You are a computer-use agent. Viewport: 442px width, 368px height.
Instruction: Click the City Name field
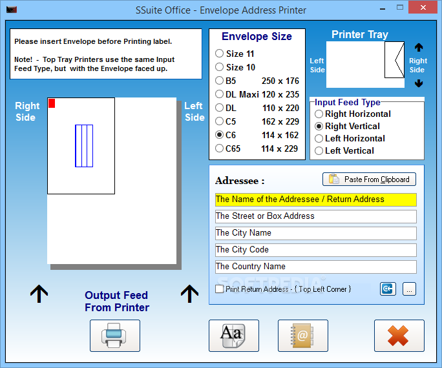316,233
